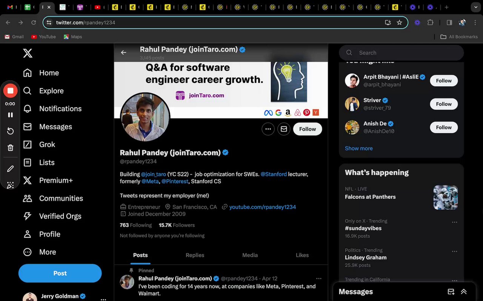Open the More menu in sidebar
Screen dimensions: 483x301
pos(39,252)
